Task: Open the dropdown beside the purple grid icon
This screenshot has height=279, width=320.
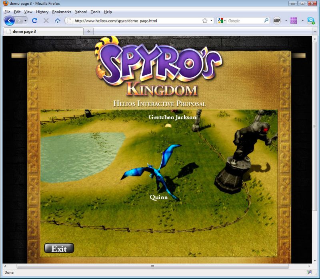Action: point(303,21)
